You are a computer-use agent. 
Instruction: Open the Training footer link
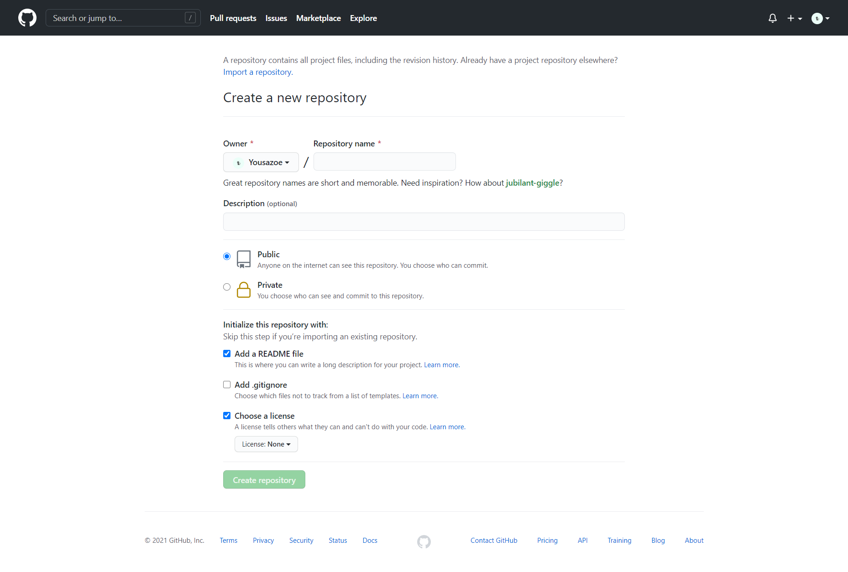(x=619, y=541)
